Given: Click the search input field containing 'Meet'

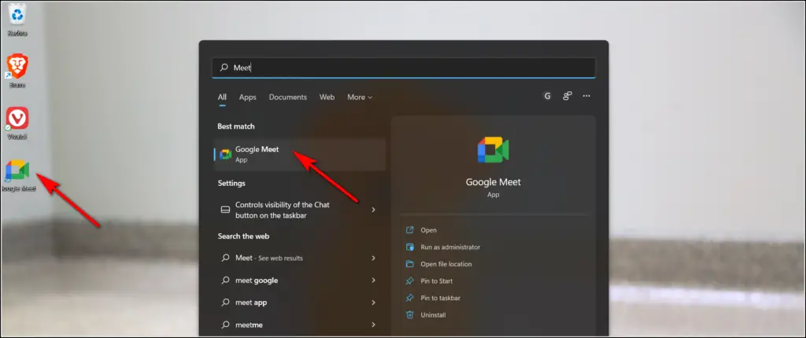Looking at the screenshot, I should pos(404,68).
